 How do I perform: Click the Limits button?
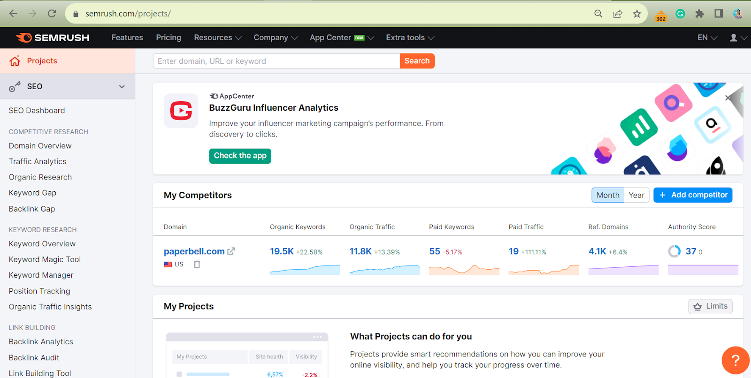[711, 306]
